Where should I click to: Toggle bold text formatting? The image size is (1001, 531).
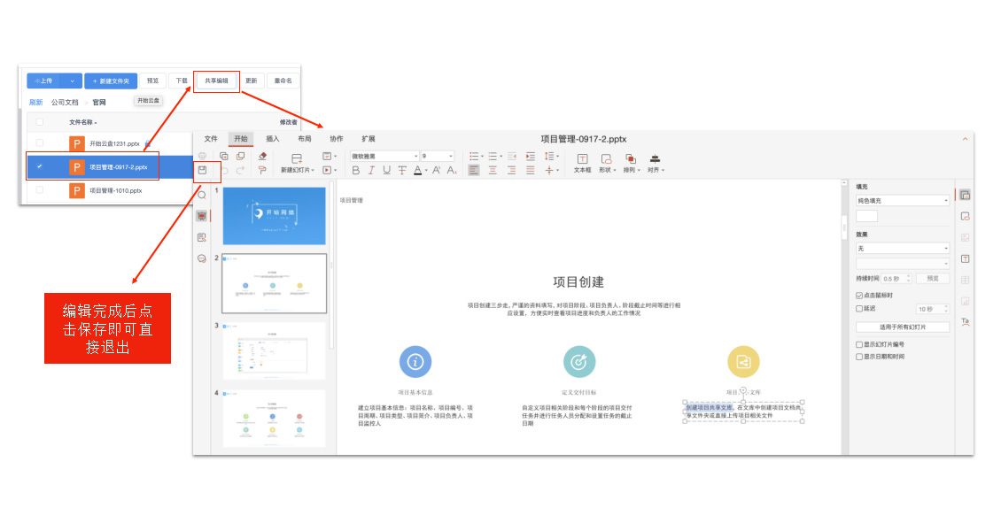[x=356, y=170]
